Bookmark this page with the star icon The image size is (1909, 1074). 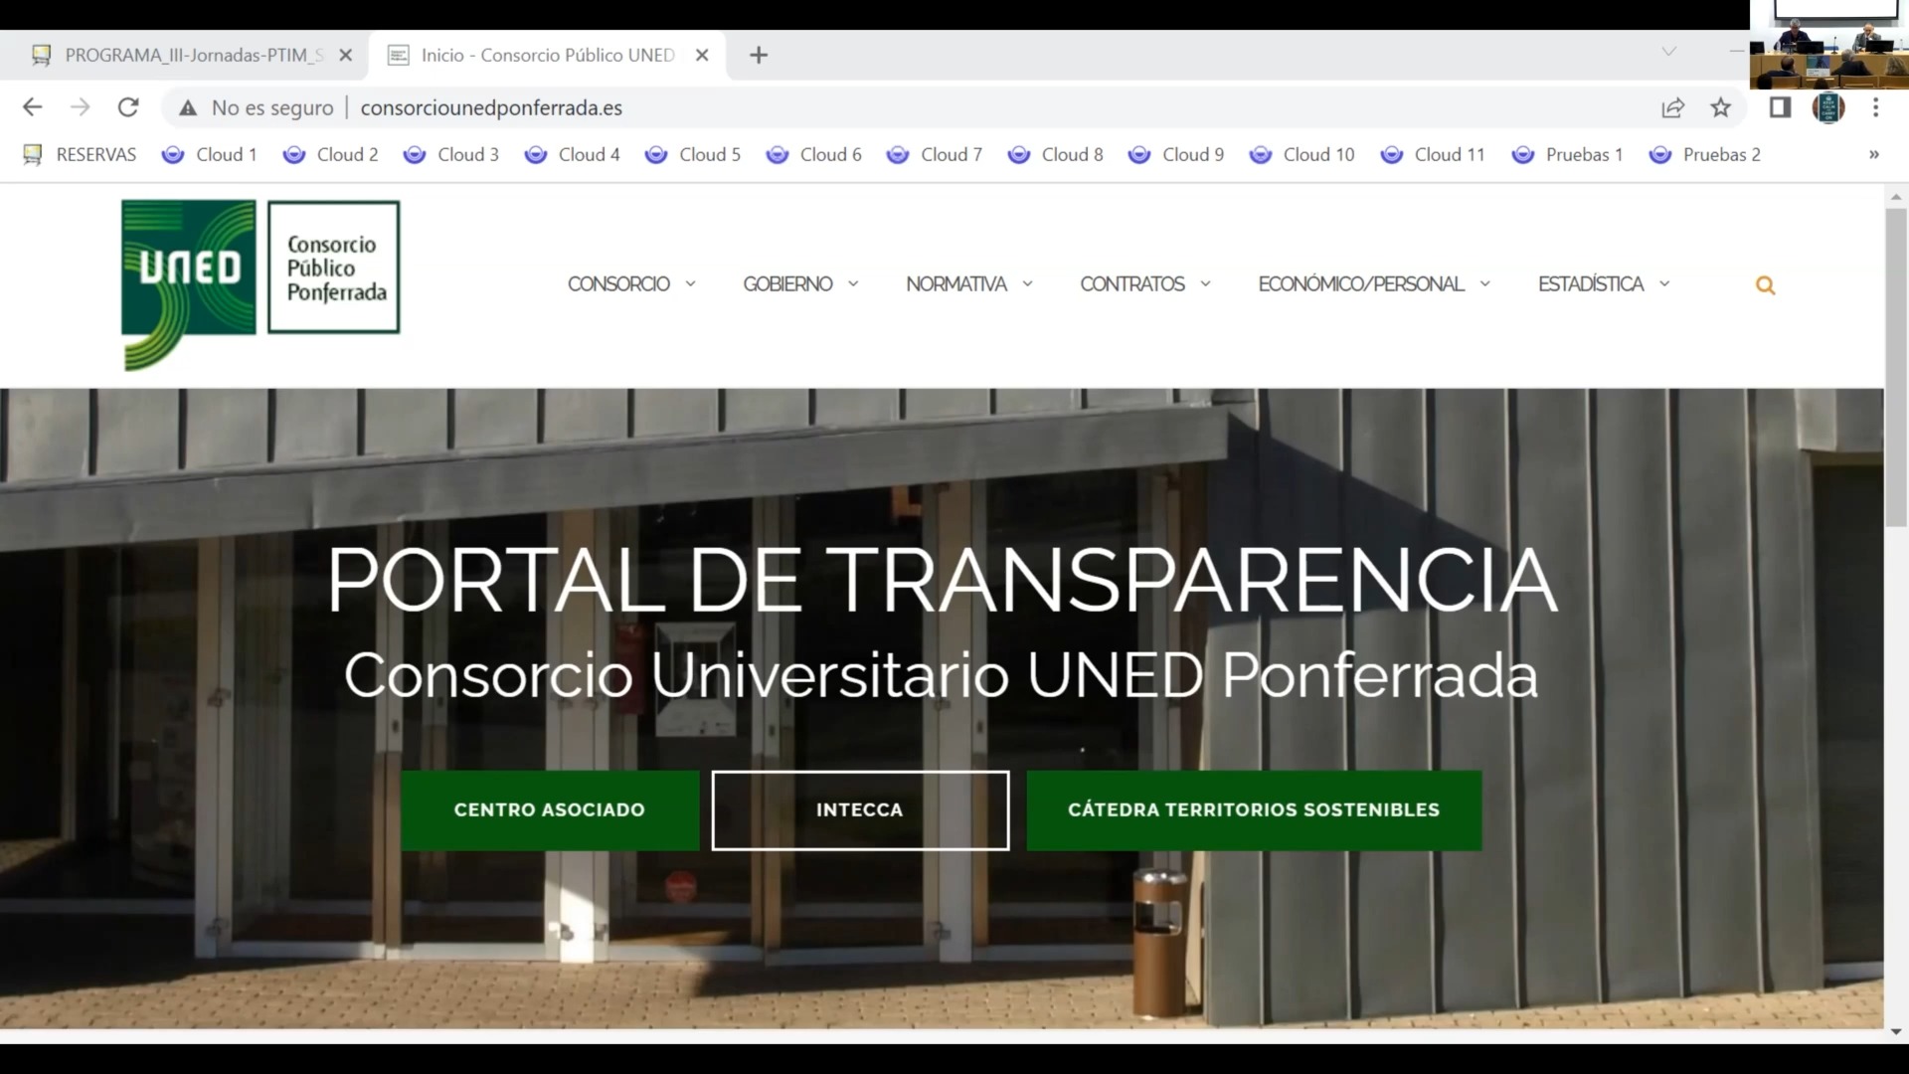tap(1721, 107)
